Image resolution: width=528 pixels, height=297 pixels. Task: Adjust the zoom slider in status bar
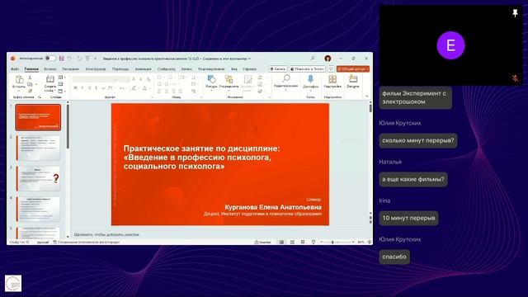[x=337, y=242]
